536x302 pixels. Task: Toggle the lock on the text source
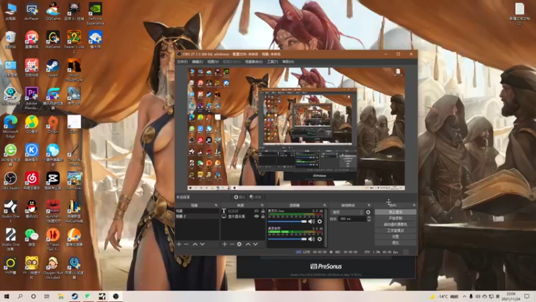coord(263,211)
